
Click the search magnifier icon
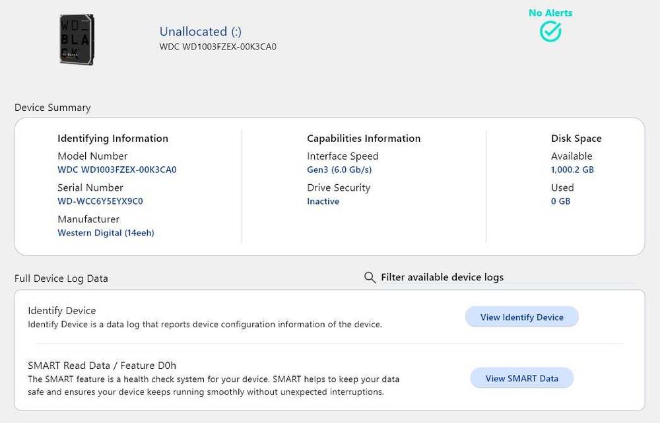[370, 278]
